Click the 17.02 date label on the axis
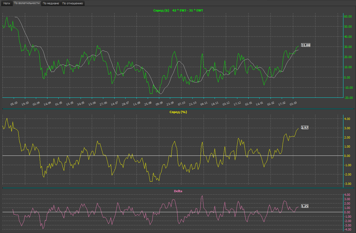 (282, 103)
